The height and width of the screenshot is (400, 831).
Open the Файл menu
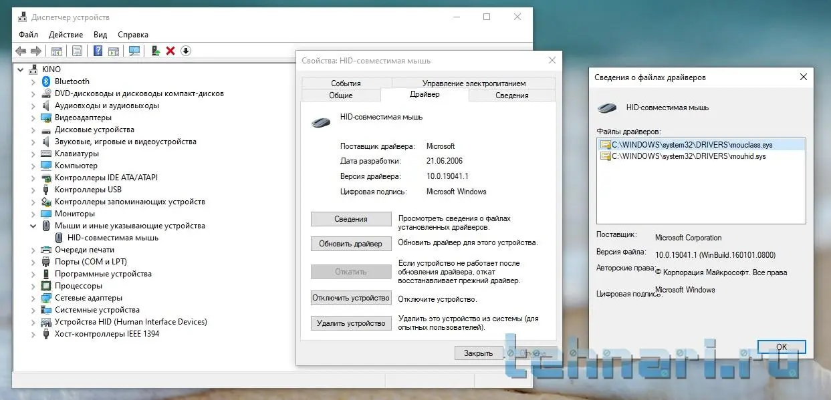tap(29, 35)
